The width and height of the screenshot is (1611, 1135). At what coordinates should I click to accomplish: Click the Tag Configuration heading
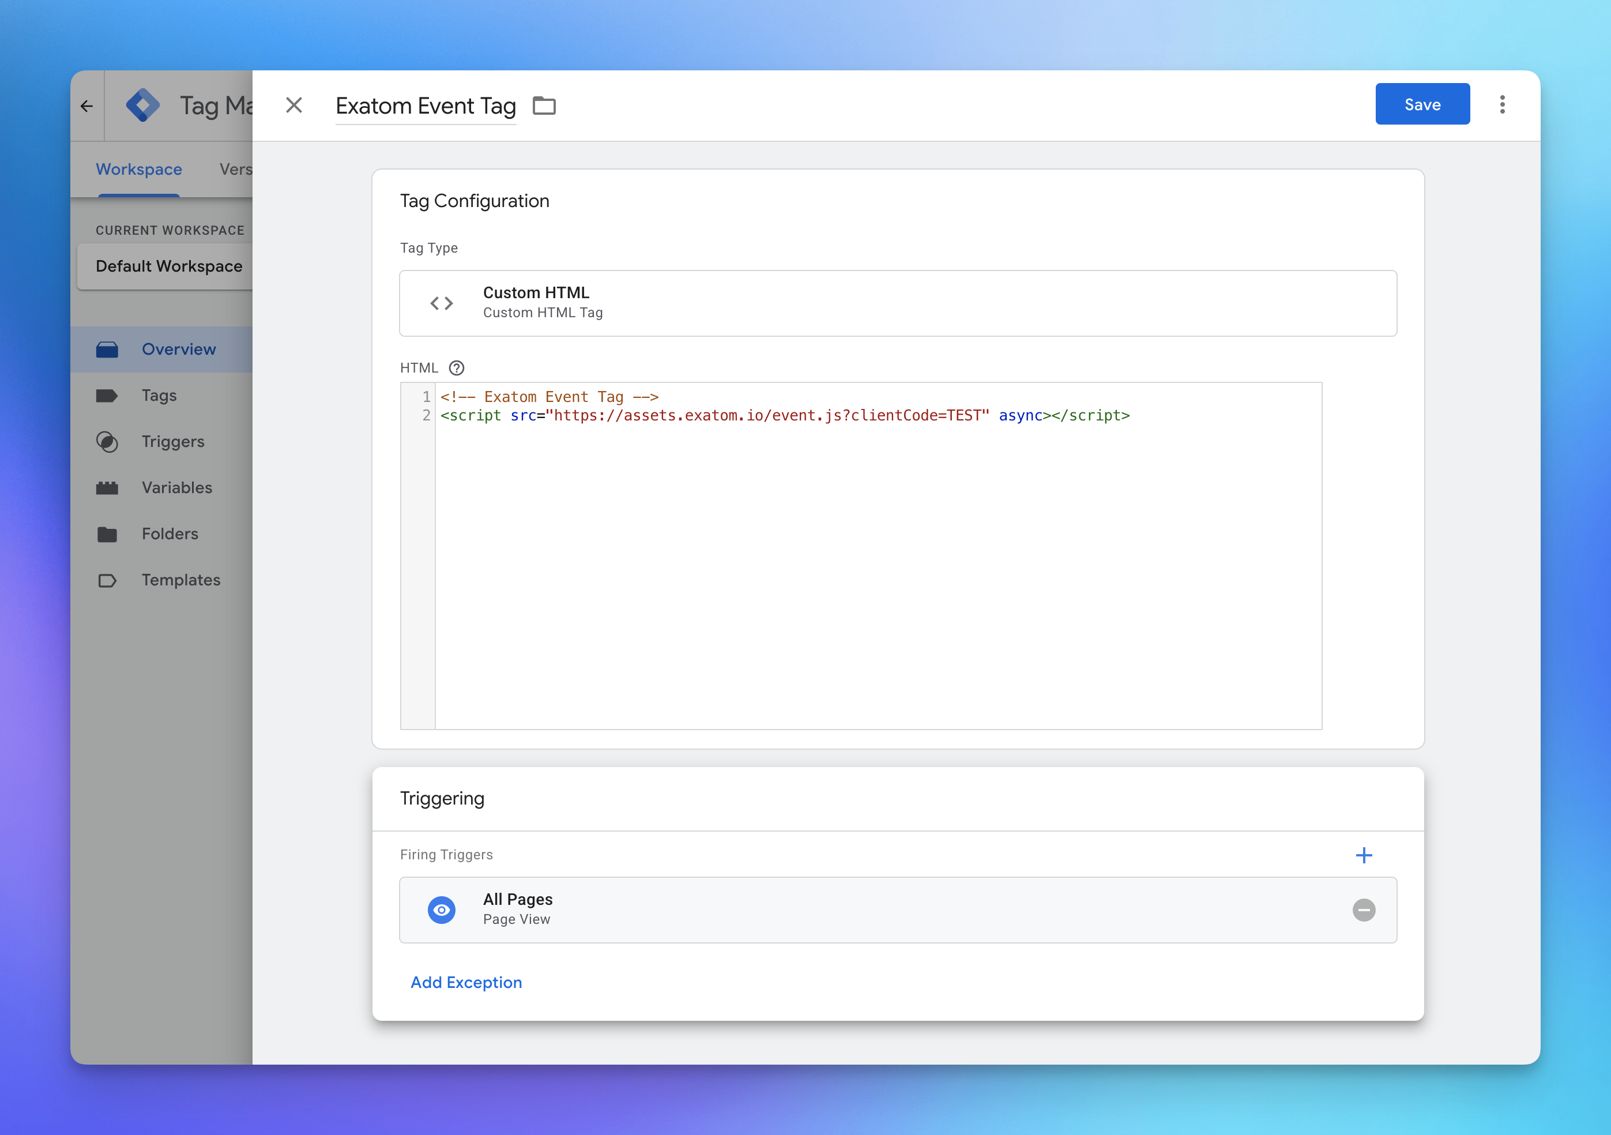click(x=475, y=201)
